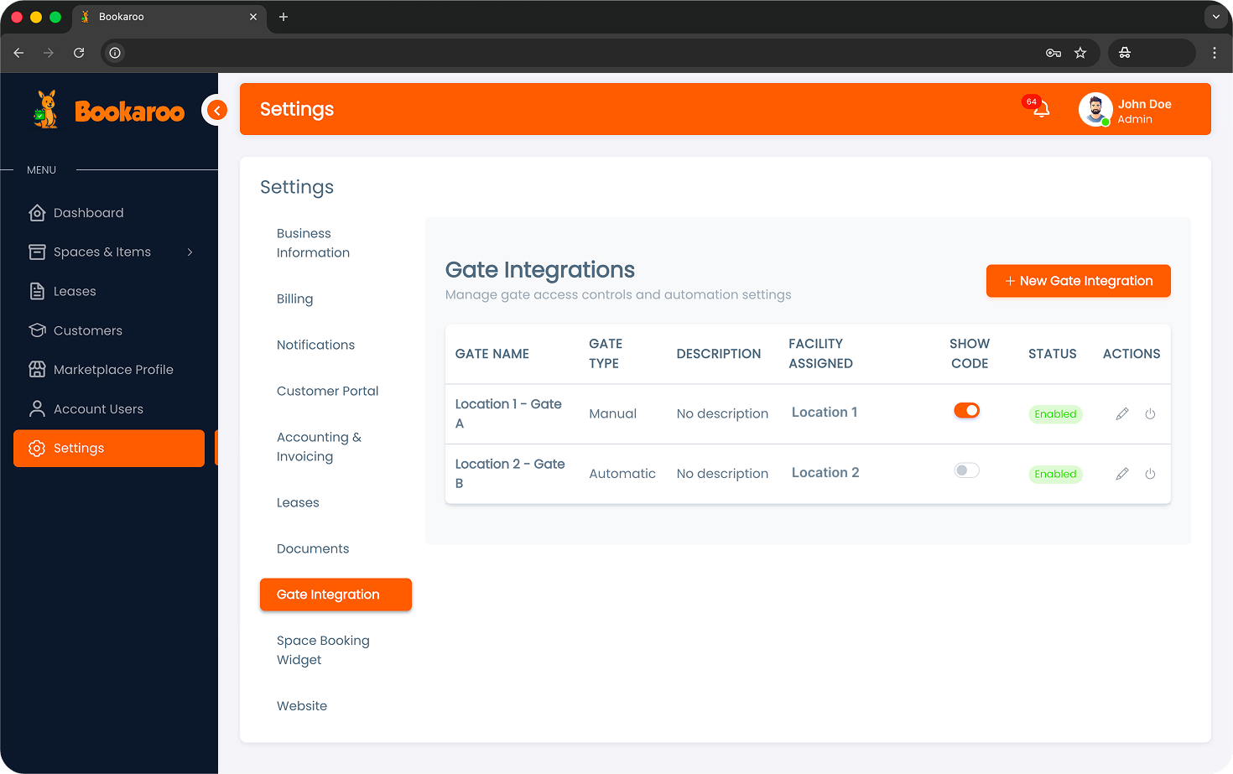Open the Location 1 facility link
The width and height of the screenshot is (1233, 774).
[824, 413]
